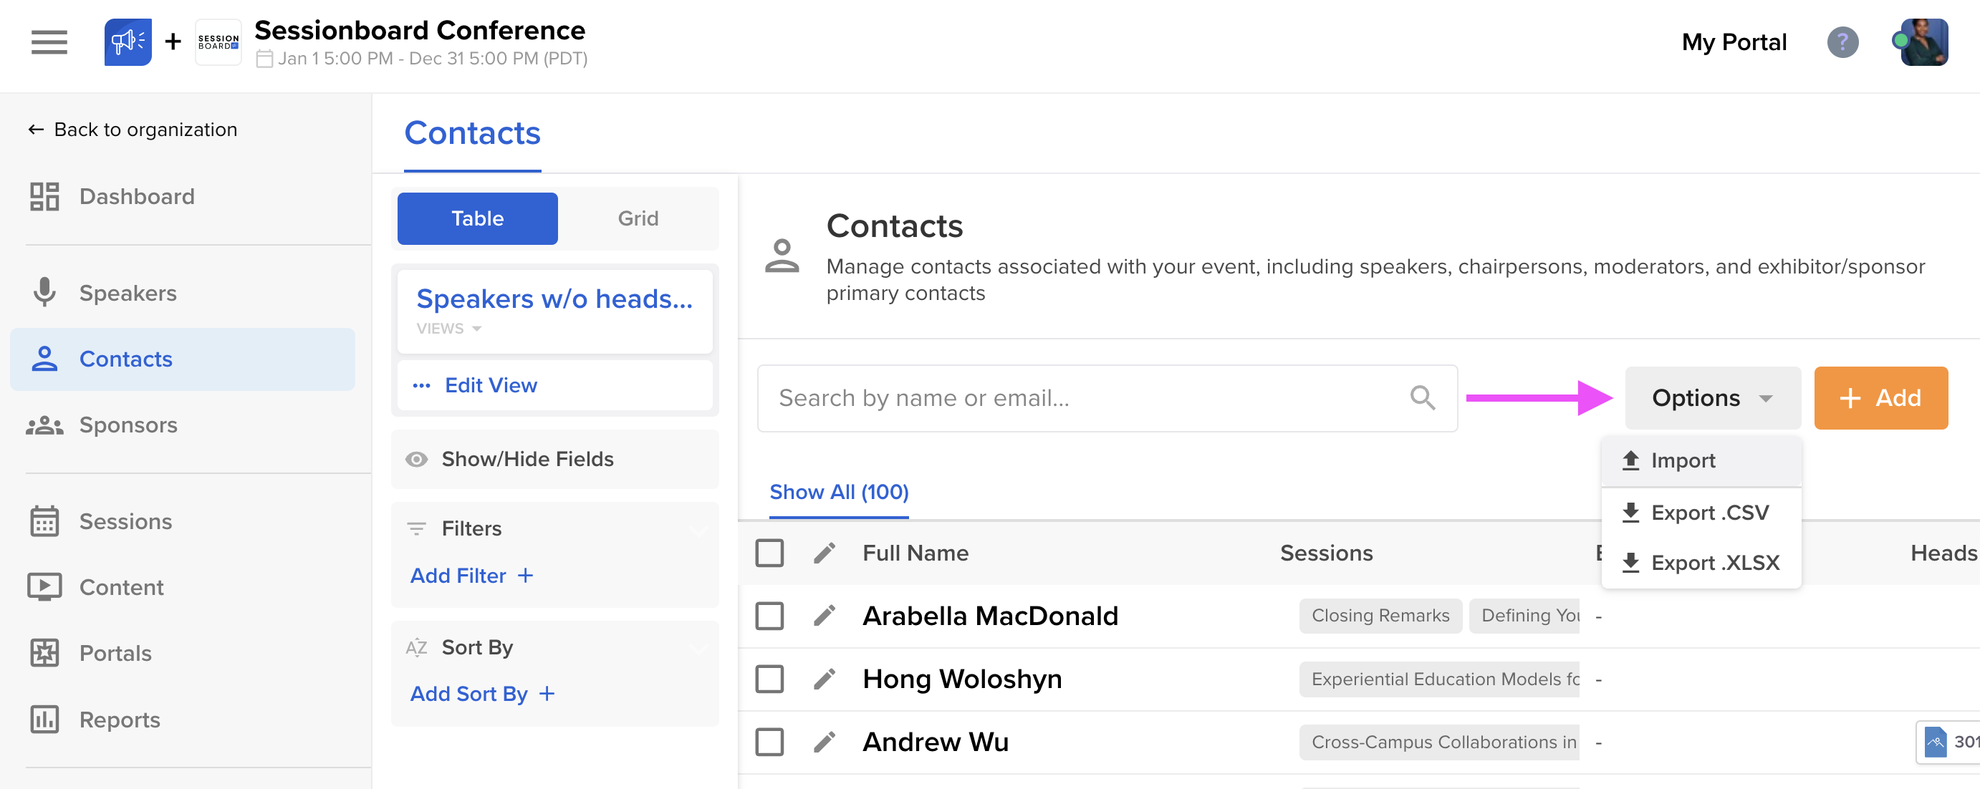Expand the Options dropdown

coord(1712,398)
